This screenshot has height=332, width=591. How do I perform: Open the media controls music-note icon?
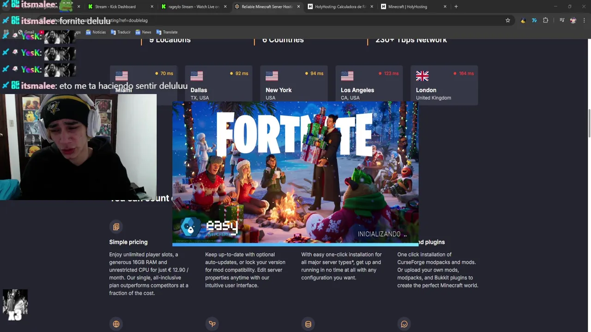point(562,20)
